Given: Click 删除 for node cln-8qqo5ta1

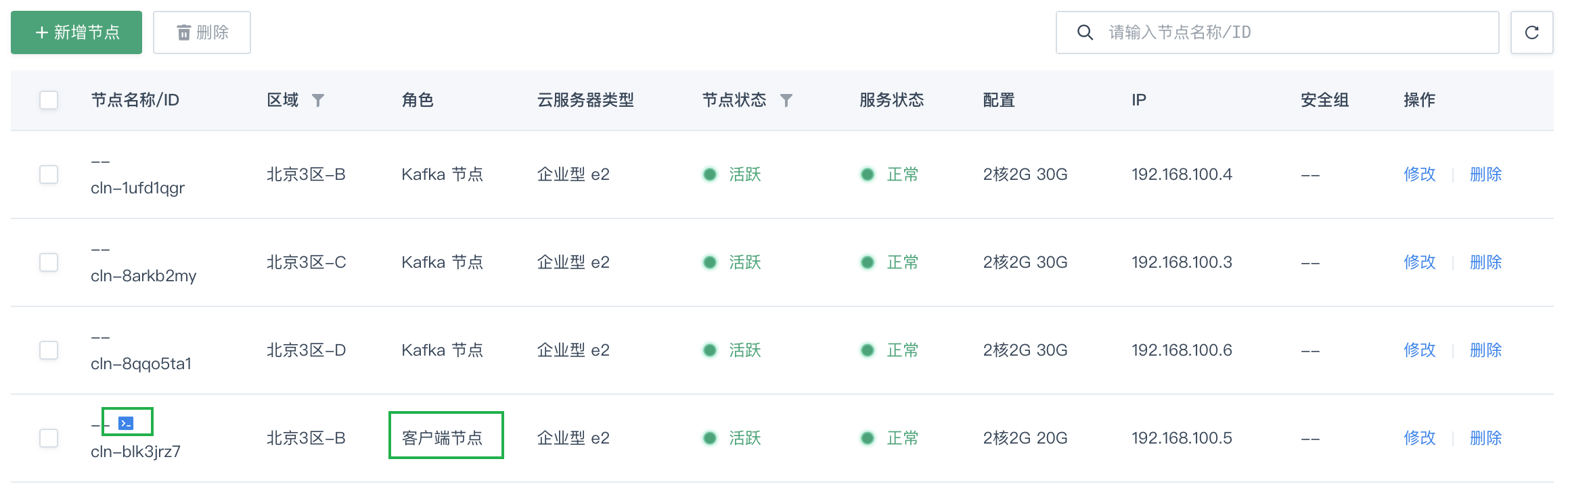Looking at the screenshot, I should (1485, 350).
